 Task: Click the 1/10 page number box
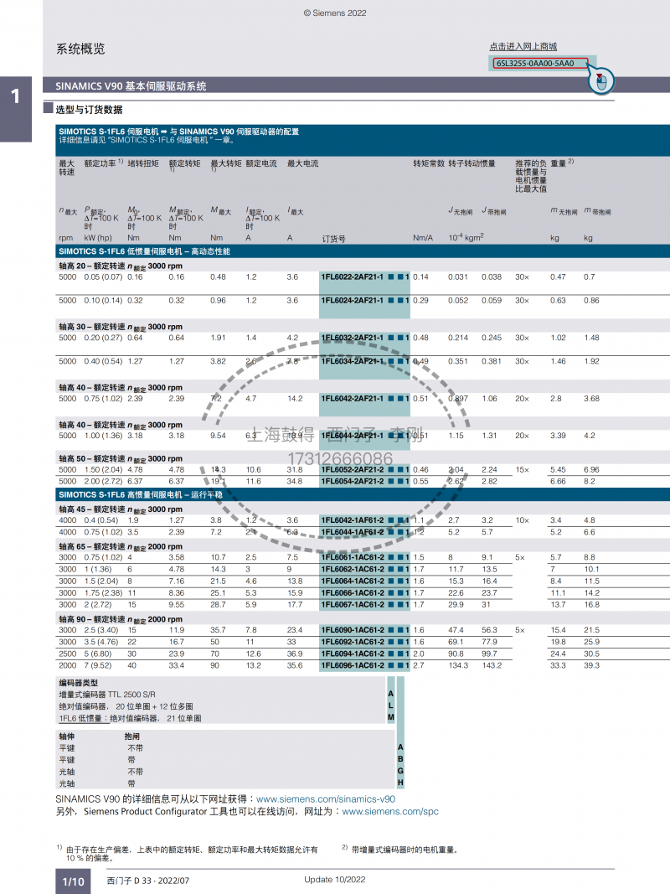tap(73, 881)
